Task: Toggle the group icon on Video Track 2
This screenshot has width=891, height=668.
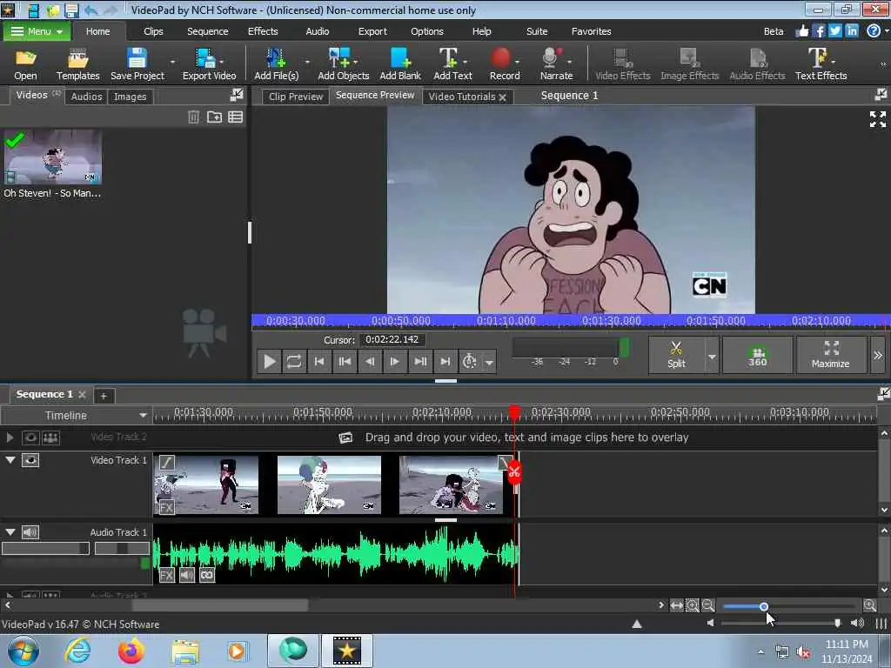Action: click(50, 438)
